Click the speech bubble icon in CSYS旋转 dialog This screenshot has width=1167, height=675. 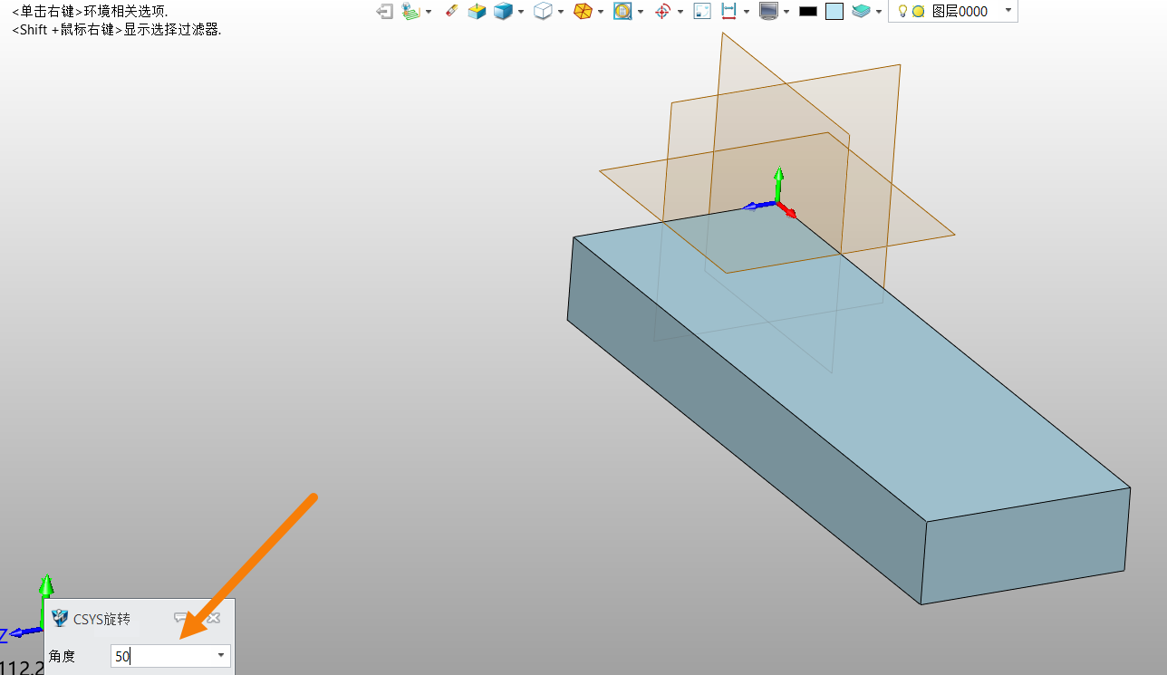(182, 618)
